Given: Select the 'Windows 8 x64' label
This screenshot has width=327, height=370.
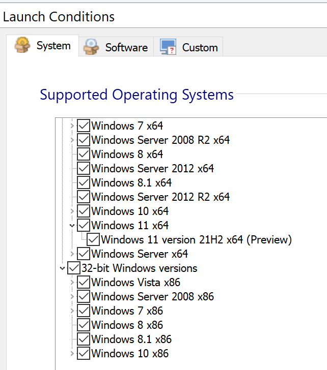Looking at the screenshot, I should tap(127, 154).
